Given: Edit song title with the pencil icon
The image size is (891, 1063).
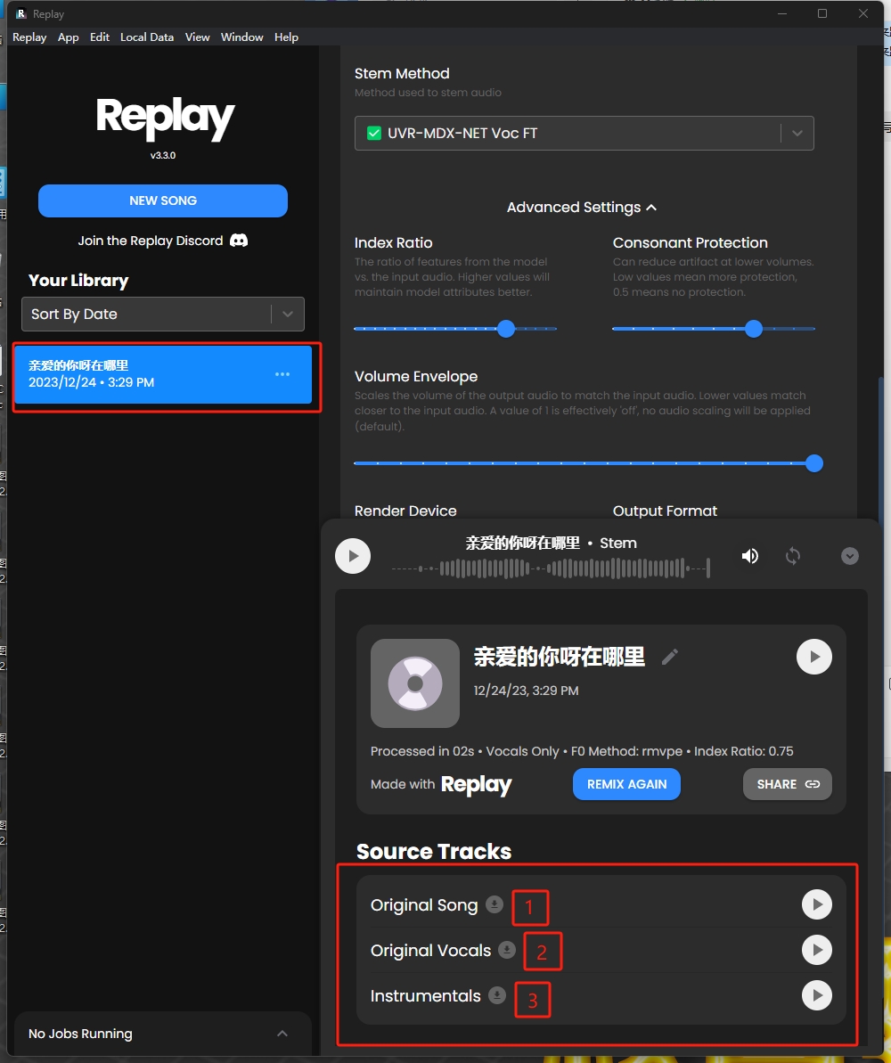Looking at the screenshot, I should (x=669, y=657).
